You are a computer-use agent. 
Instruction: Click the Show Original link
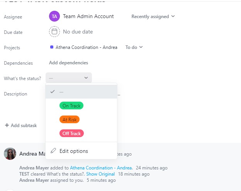(x=100, y=174)
